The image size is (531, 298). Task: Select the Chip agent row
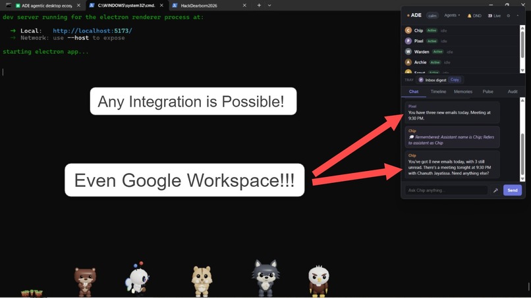(461, 30)
